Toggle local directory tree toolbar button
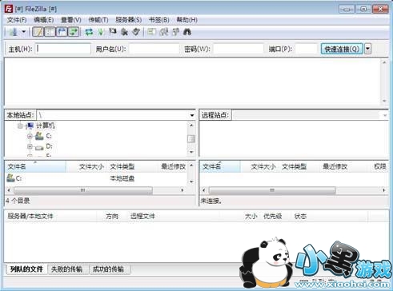The image size is (393, 291). tap(50, 32)
